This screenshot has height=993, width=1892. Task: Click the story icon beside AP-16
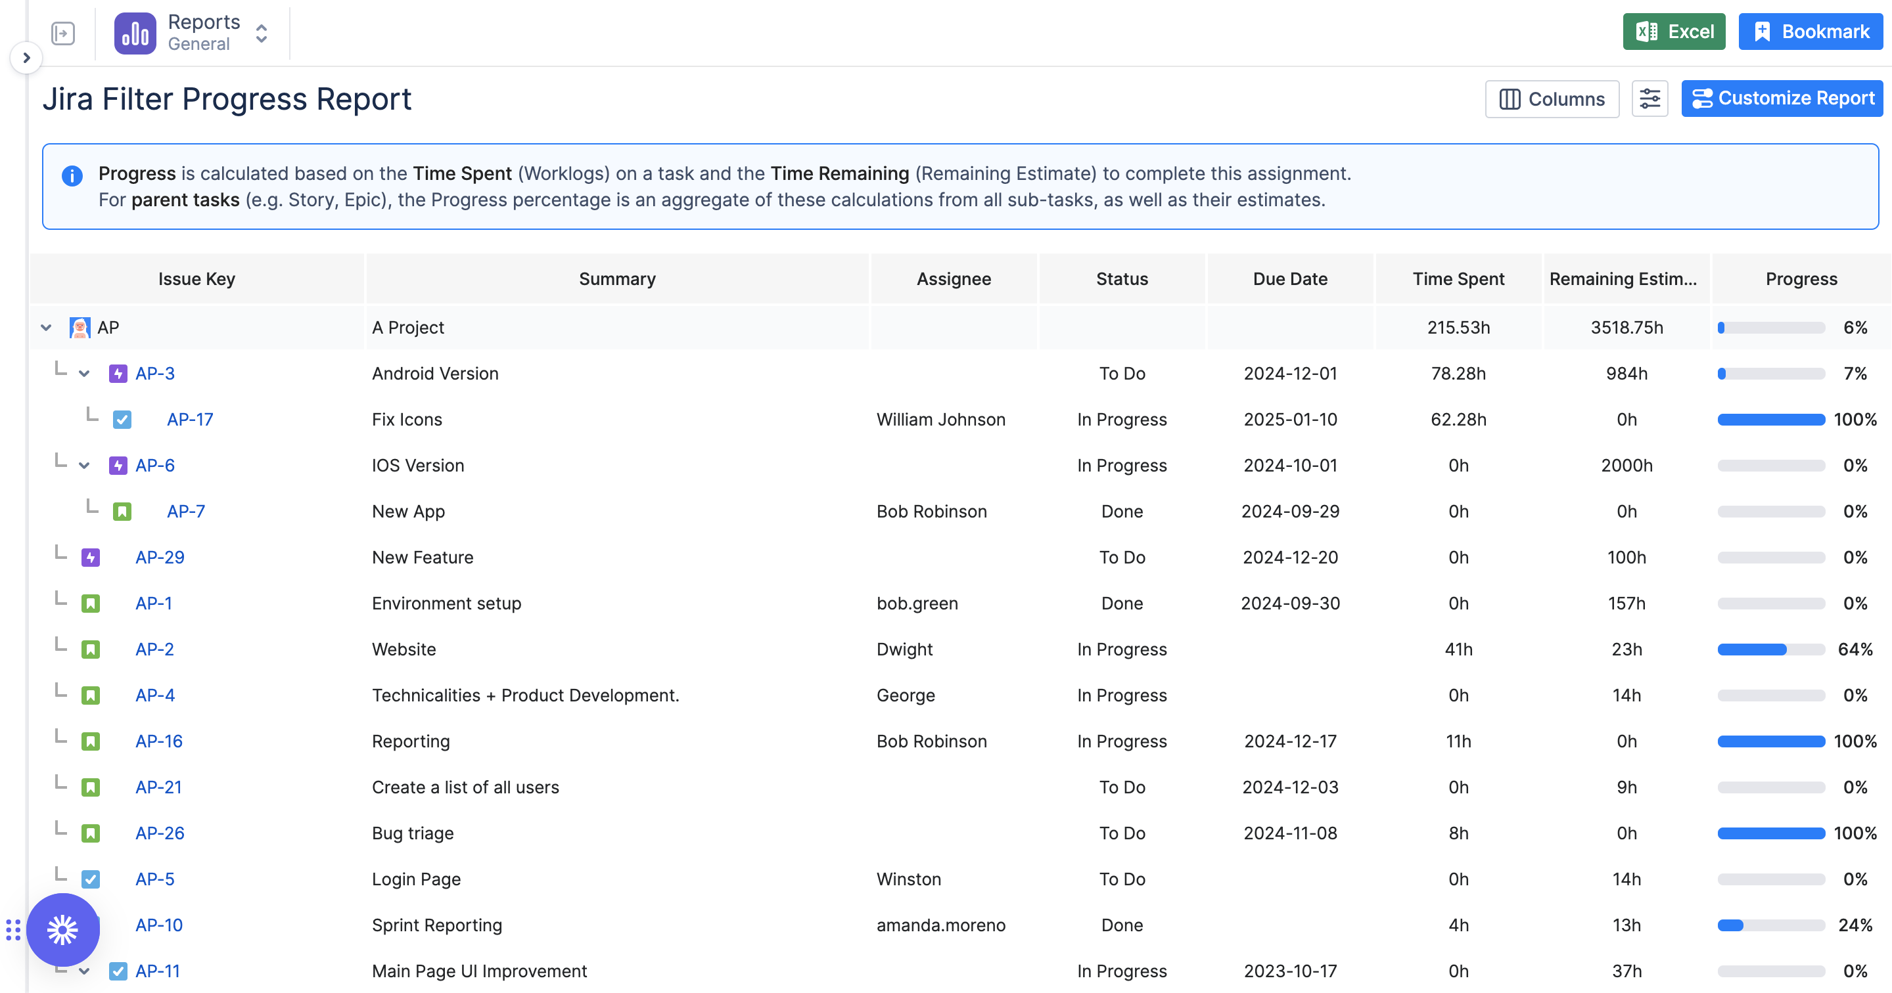[90, 741]
